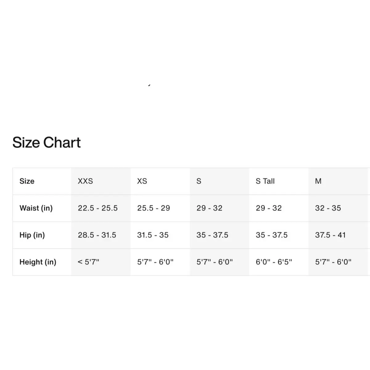This screenshot has width=370, height=370.
Task: Click M hip value 37.5 - 41
Action: 331,235
